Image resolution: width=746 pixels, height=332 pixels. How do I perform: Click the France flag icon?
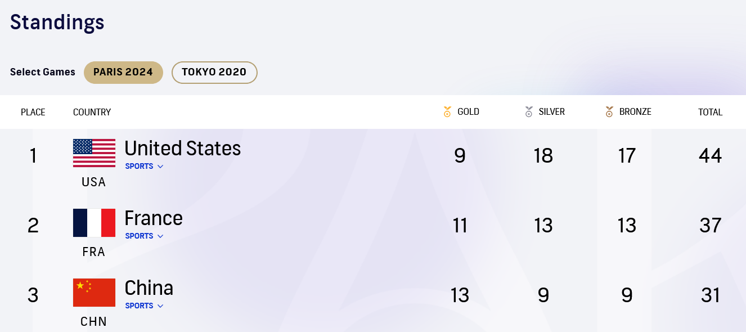click(x=94, y=223)
